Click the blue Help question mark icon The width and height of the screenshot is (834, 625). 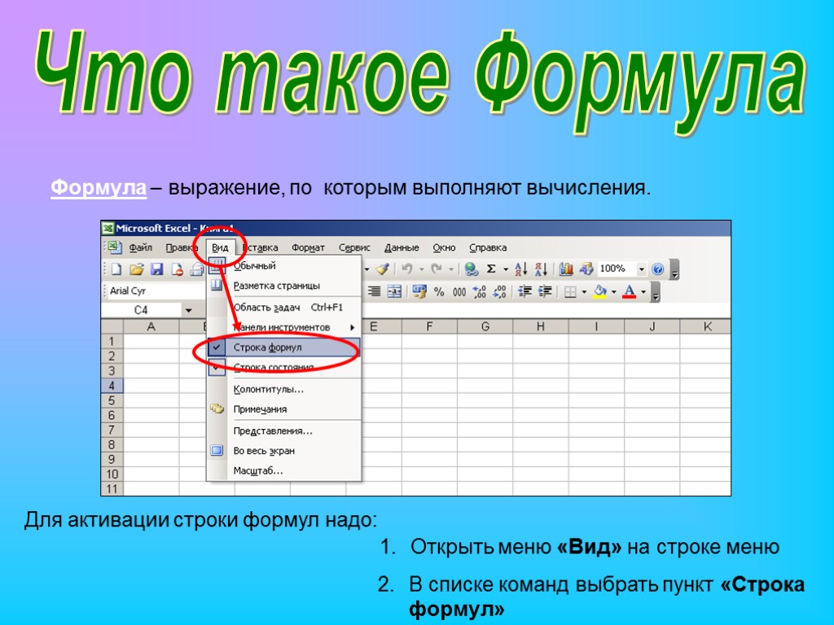pyautogui.click(x=658, y=269)
